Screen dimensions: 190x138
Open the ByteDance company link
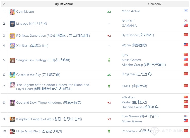(x=138, y=35)
